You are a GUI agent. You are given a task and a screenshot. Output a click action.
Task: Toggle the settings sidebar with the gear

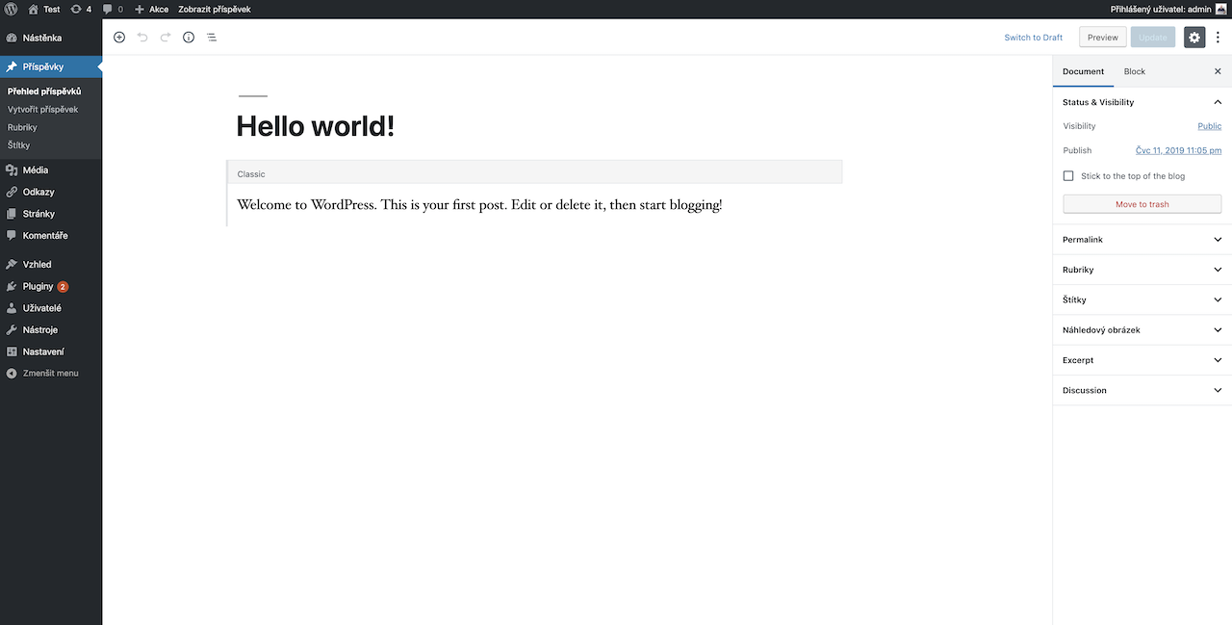[1194, 37]
